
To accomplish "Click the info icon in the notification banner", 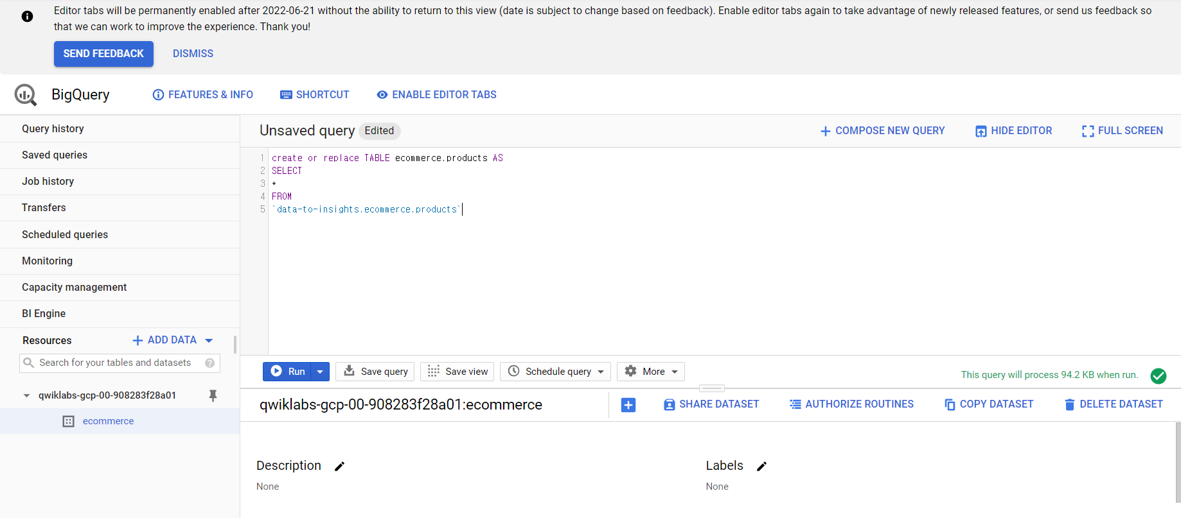I will click(x=27, y=17).
